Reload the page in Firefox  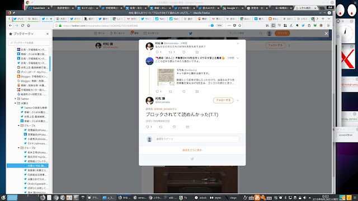coord(22,26)
